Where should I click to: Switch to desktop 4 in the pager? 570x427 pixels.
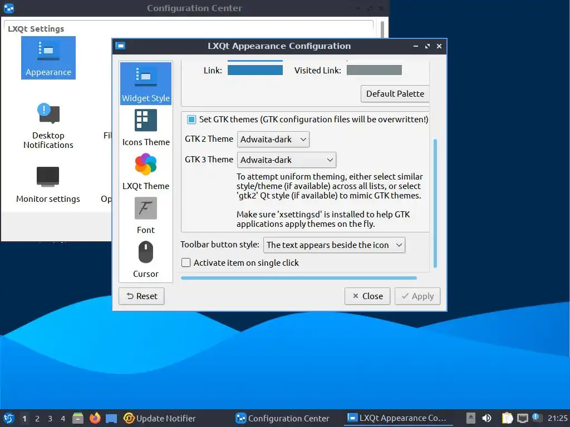point(63,419)
